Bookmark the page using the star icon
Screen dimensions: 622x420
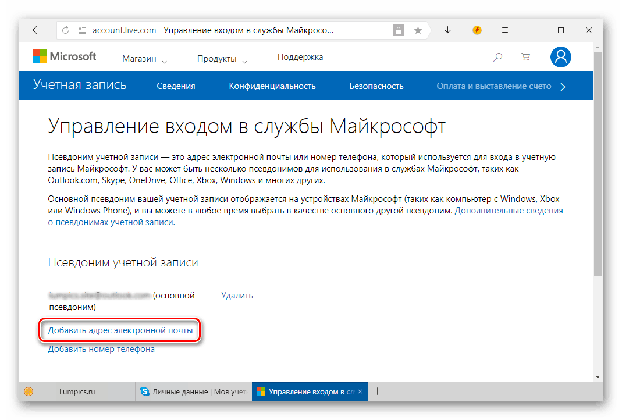pos(418,30)
